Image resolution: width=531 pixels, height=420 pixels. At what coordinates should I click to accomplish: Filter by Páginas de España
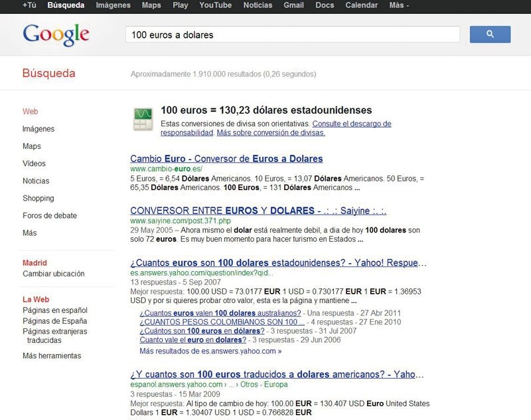point(54,321)
